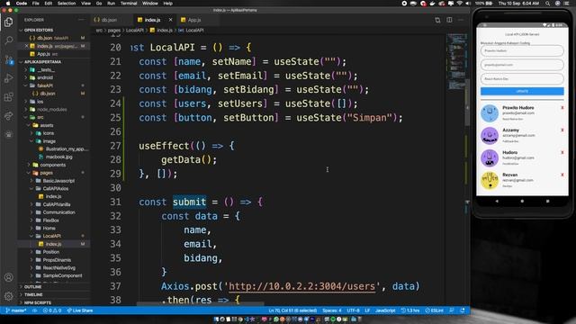Screen dimensions: 576x324
Task: Click LocalAPI breadcrumb folder in path
Action: [x=134, y=30]
